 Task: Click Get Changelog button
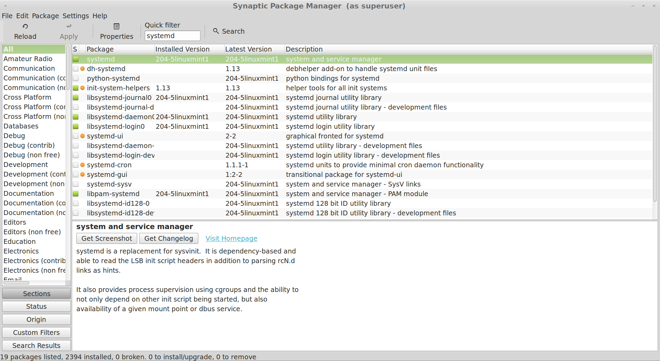(x=168, y=238)
